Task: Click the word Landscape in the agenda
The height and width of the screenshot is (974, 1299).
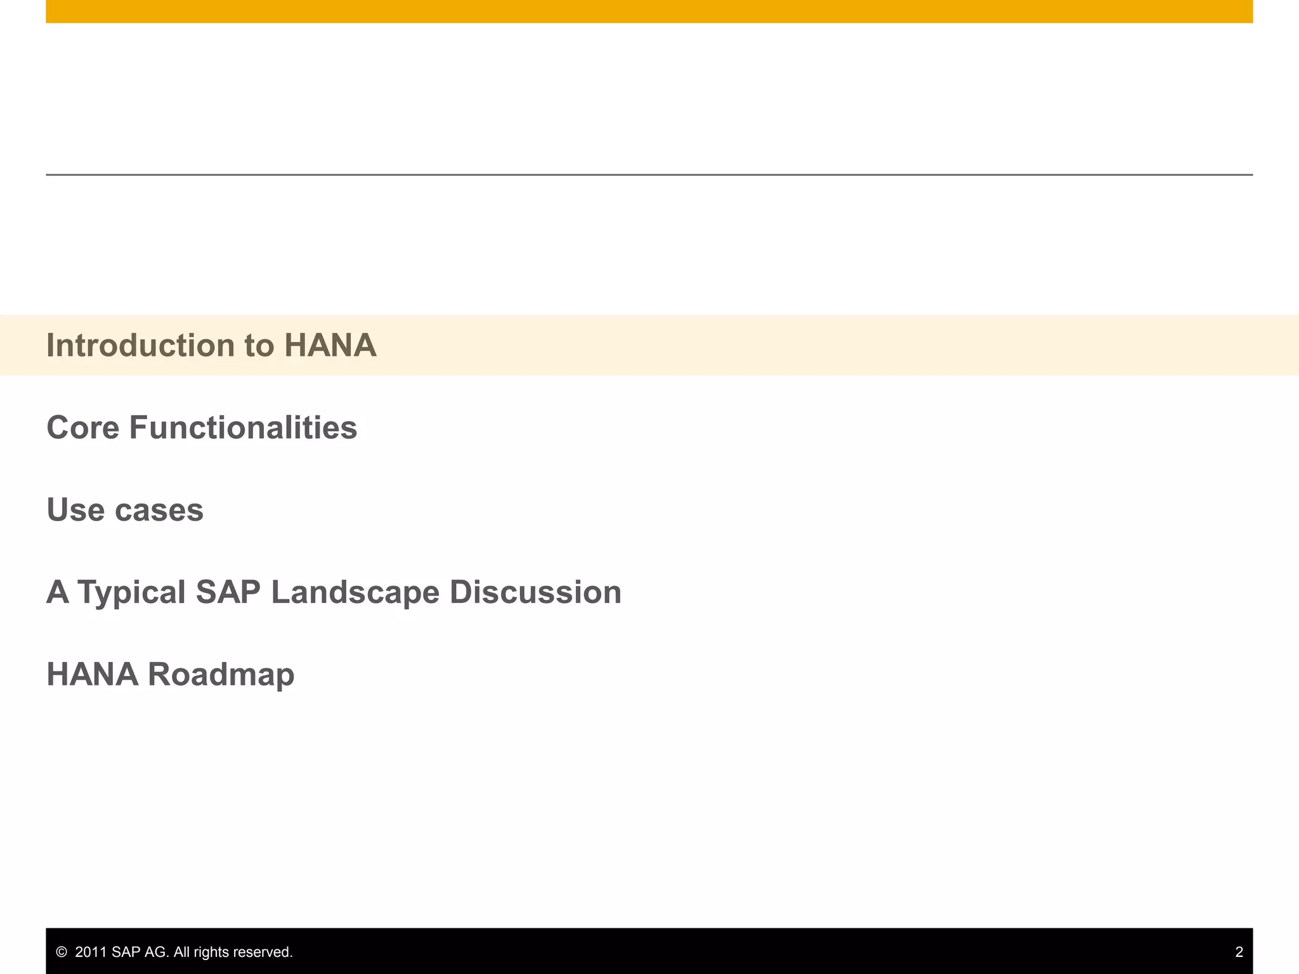Action: point(355,592)
